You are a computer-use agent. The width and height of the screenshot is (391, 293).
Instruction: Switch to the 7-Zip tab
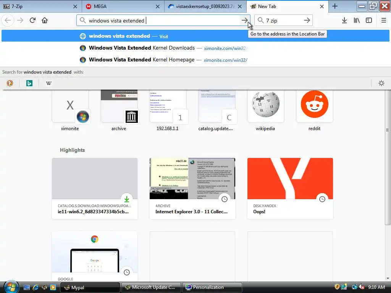(x=41, y=6)
